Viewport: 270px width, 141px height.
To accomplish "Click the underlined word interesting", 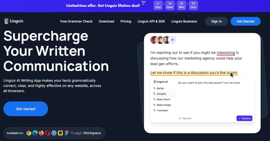I will (226, 53).
